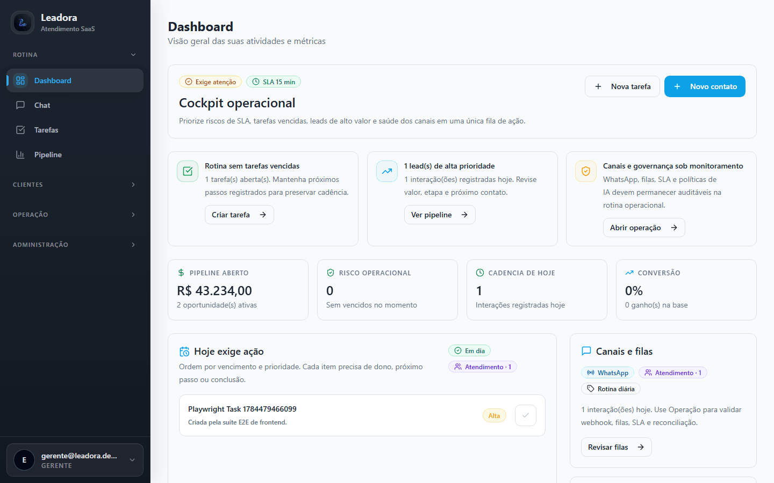Click the plus icon in Novo contato button
Image resolution: width=774 pixels, height=483 pixels.
[677, 86]
